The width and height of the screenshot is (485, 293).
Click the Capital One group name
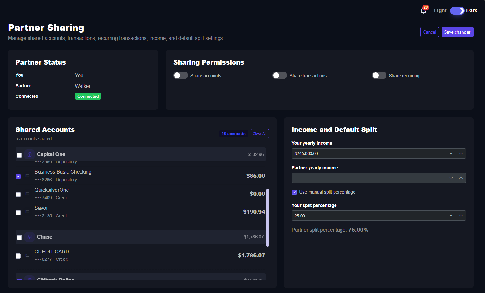click(51, 154)
